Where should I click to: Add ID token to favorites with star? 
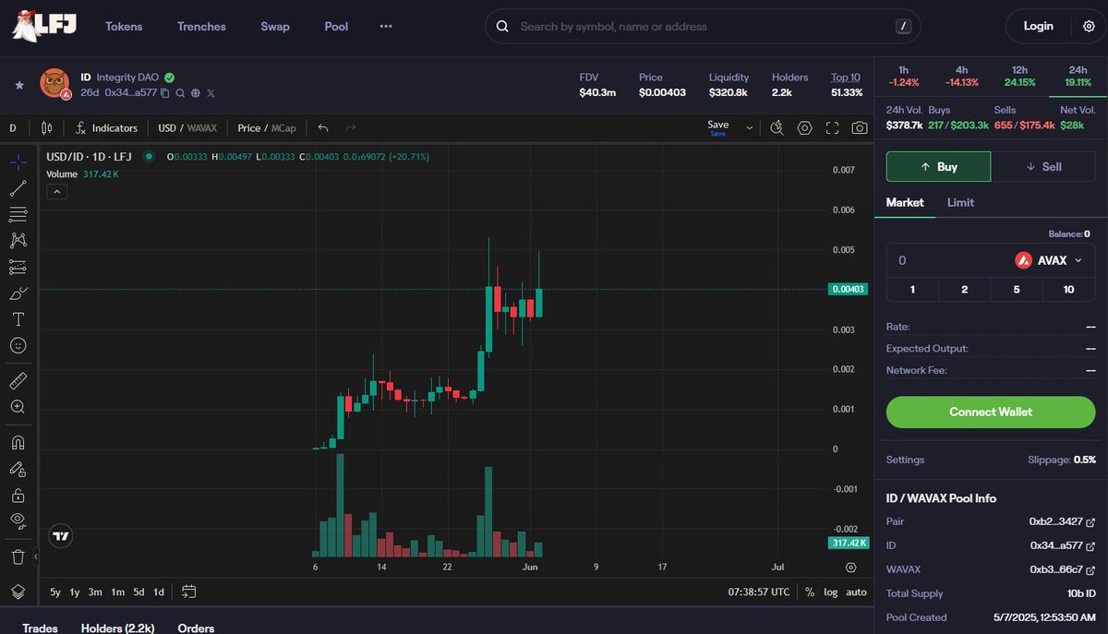(19, 85)
